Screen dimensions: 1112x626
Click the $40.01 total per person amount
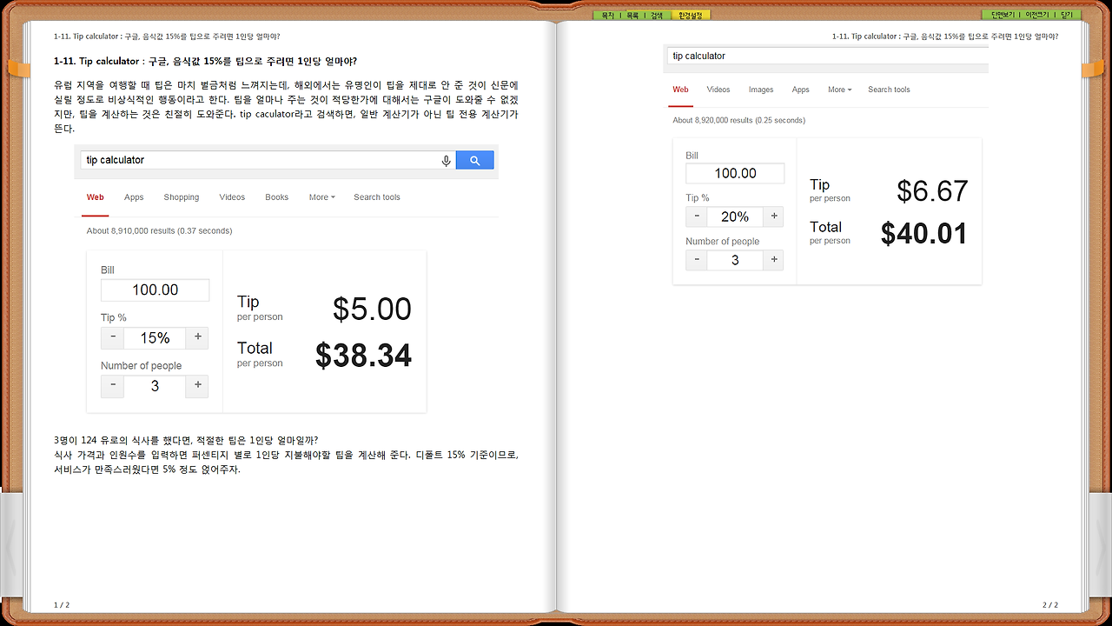924,233
